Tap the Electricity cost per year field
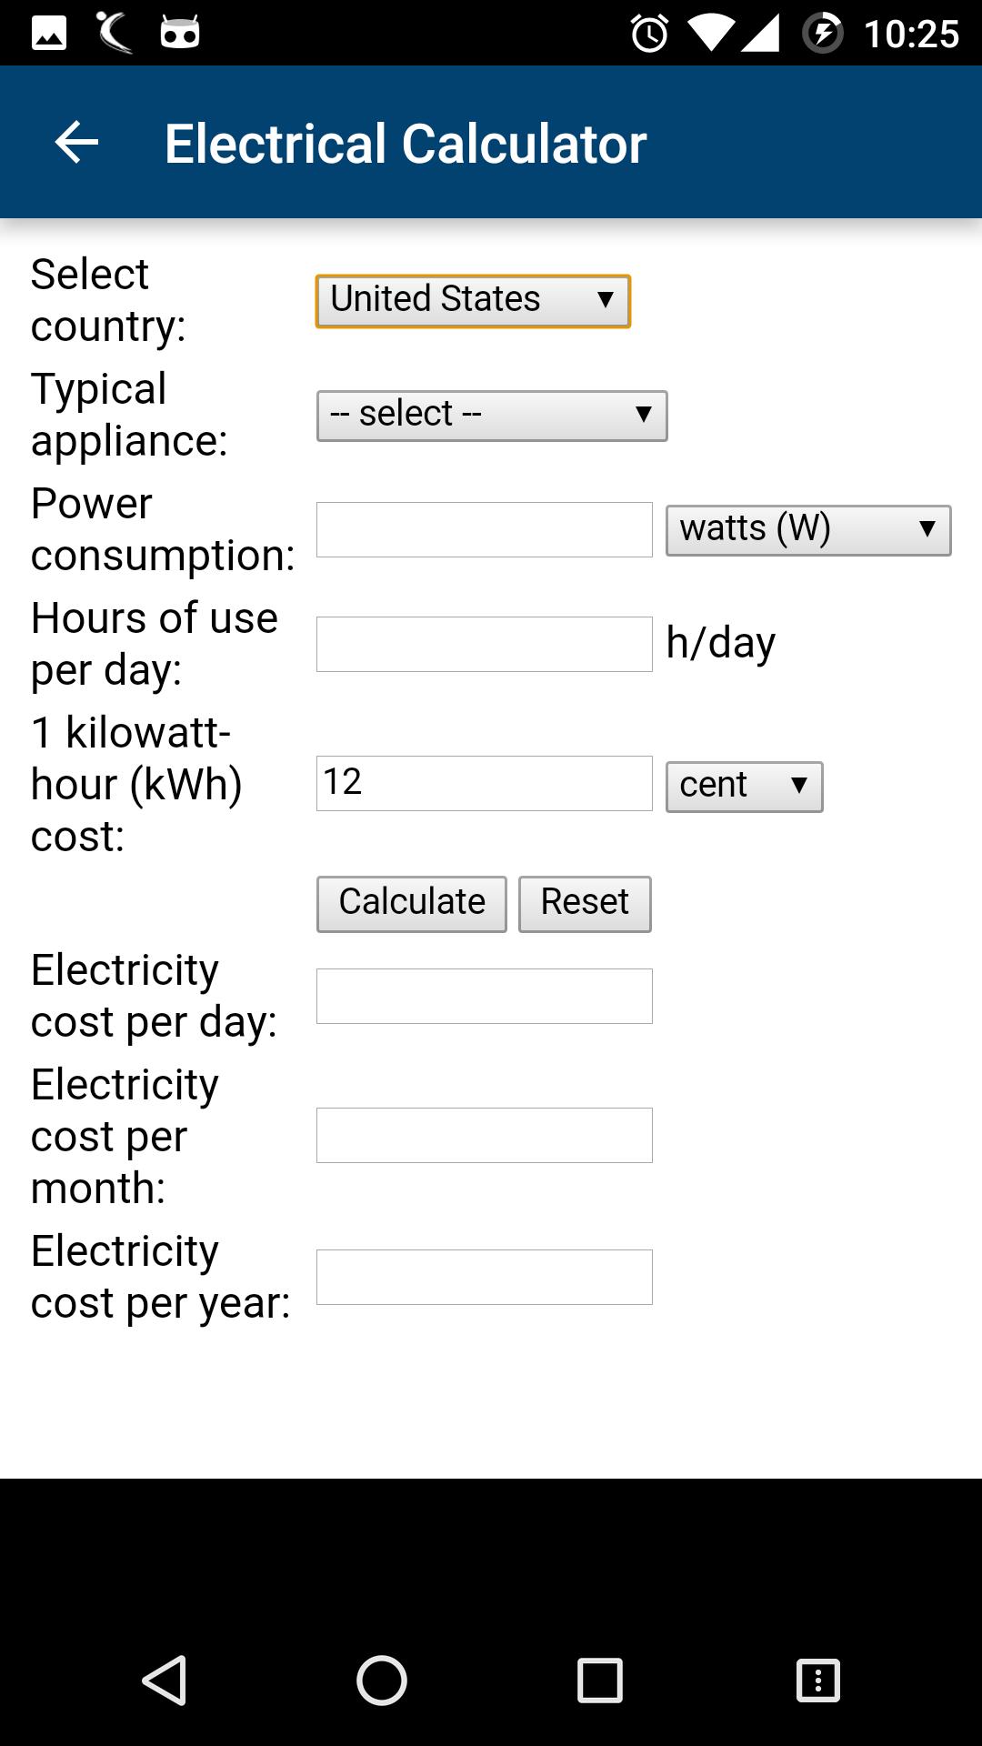The width and height of the screenshot is (982, 1746). pos(485,1277)
